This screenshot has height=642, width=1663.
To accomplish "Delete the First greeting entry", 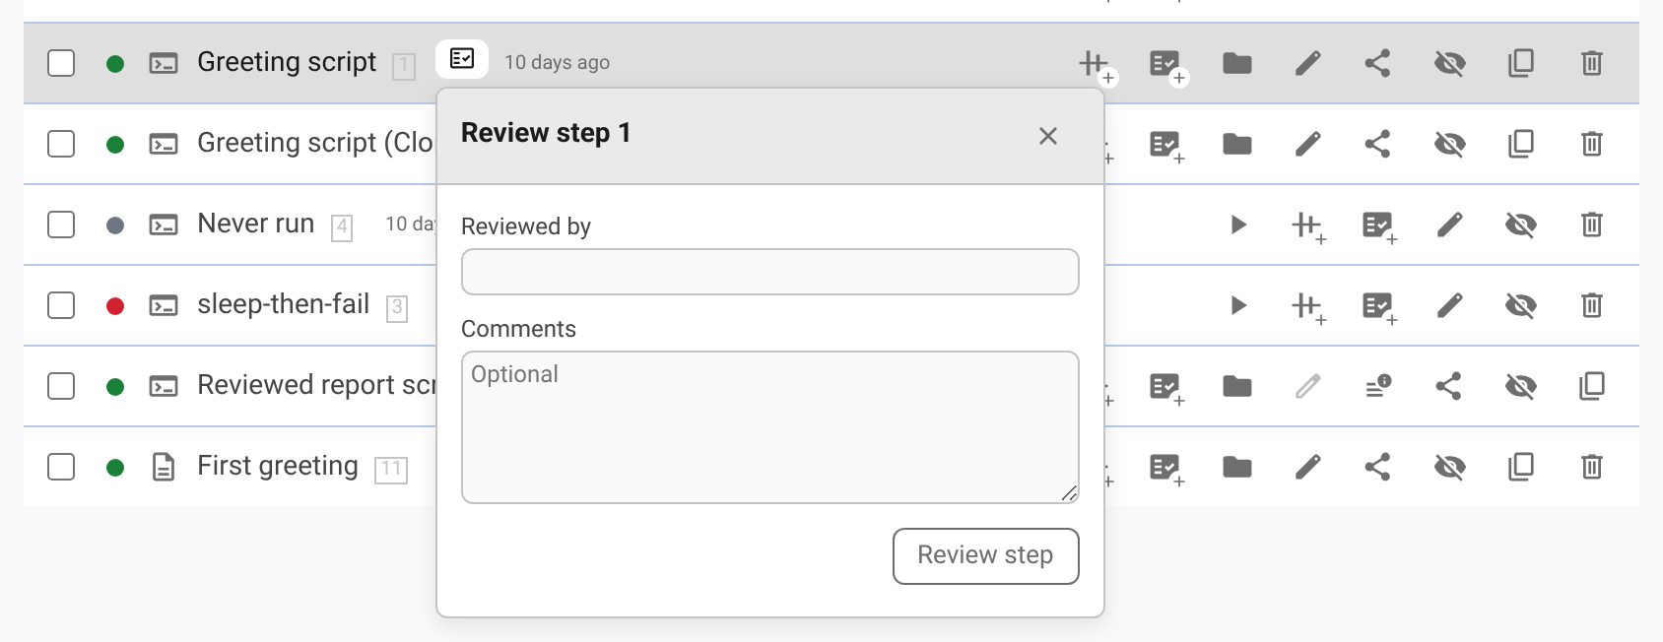I will coord(1592,468).
